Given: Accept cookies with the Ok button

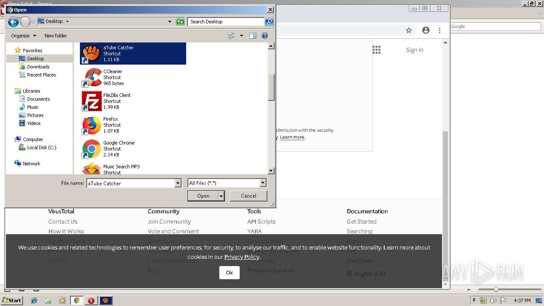Looking at the screenshot, I should [229, 273].
